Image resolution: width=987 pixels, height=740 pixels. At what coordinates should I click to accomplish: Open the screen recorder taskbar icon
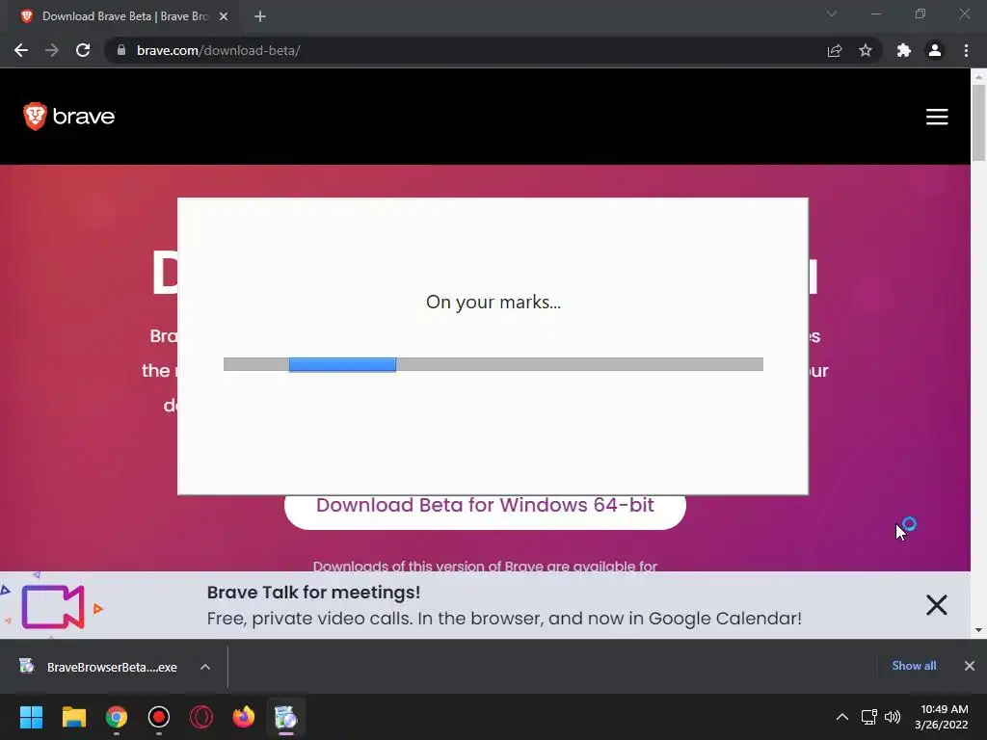(x=159, y=717)
